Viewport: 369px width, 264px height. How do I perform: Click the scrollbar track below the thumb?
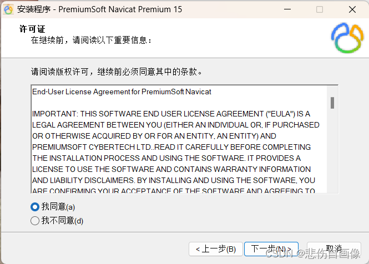click(x=332, y=151)
